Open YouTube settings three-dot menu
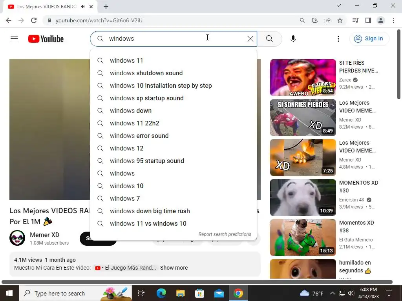 tap(338, 39)
